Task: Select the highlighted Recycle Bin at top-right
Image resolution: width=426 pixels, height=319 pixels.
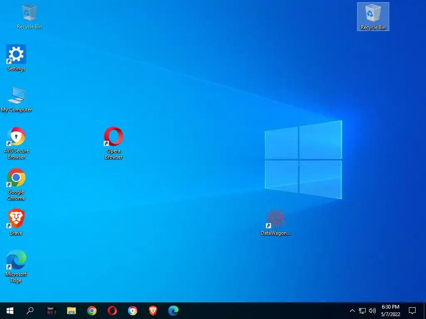Action: pyautogui.click(x=373, y=17)
